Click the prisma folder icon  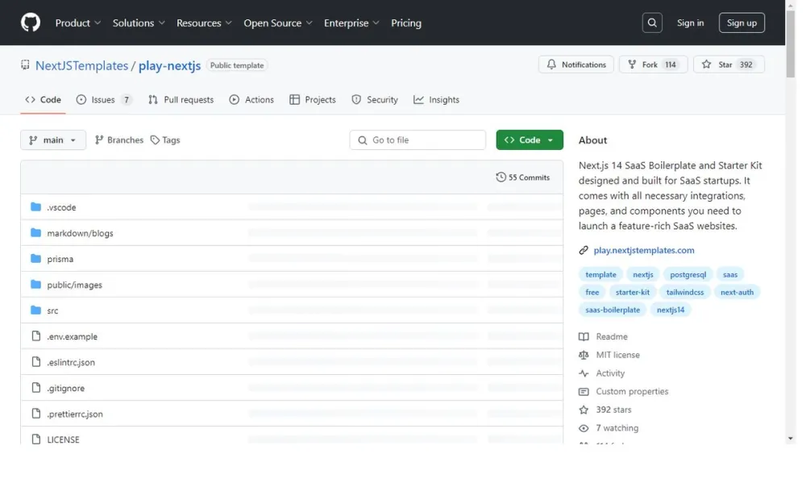[x=35, y=259]
